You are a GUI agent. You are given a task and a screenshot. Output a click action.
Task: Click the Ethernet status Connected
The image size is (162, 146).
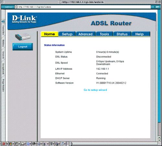click(x=102, y=74)
